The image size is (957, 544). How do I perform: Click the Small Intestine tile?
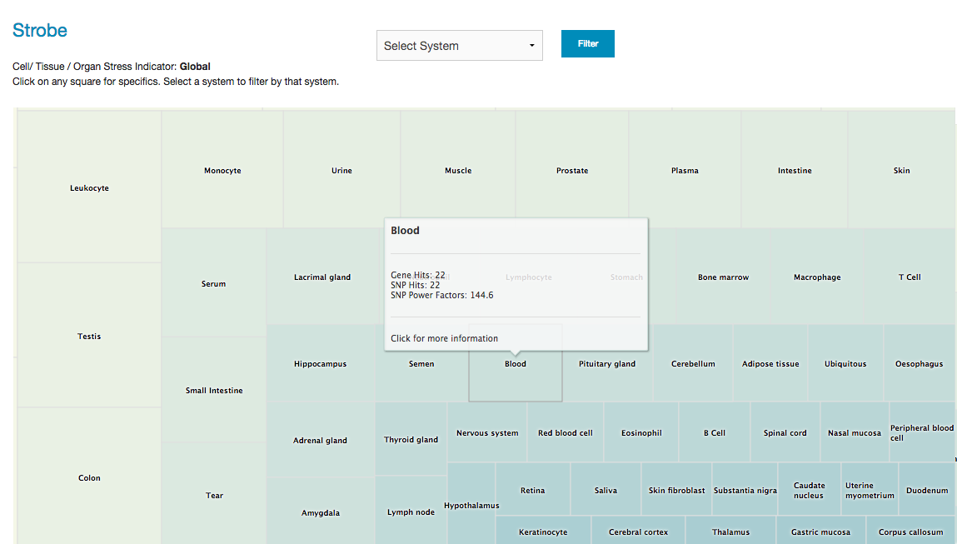pos(214,391)
